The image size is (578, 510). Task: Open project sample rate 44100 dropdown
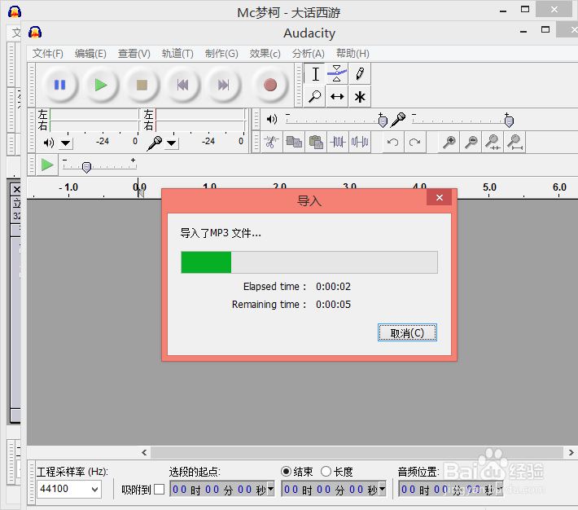click(94, 490)
